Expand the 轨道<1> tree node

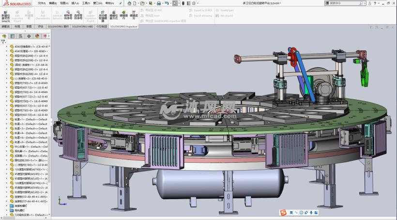[7, 119]
